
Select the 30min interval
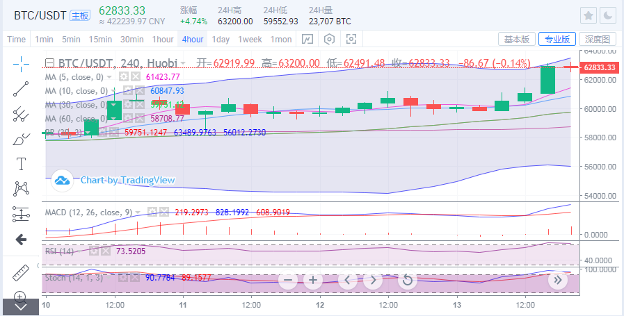(x=131, y=40)
